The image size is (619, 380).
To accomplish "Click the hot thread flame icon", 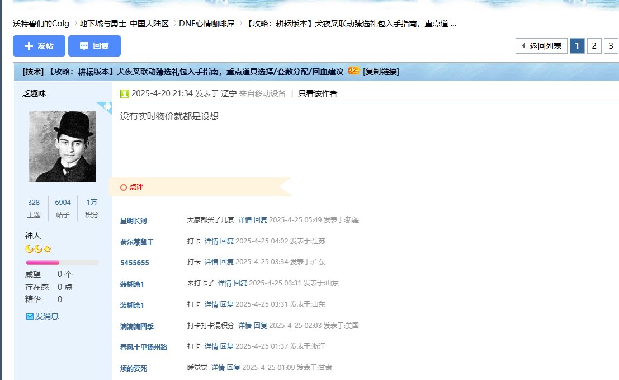I will click(x=353, y=71).
